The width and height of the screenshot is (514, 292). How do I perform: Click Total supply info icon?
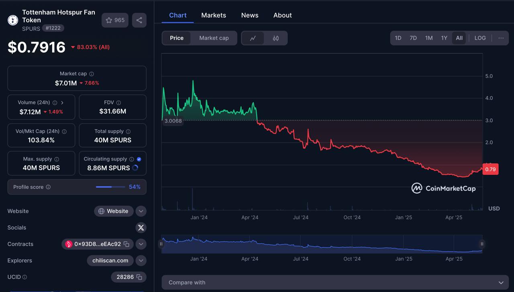click(x=128, y=132)
